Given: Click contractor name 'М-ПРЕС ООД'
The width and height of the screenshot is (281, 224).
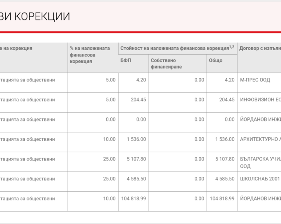Looking at the screenshot, I should tap(255, 80).
